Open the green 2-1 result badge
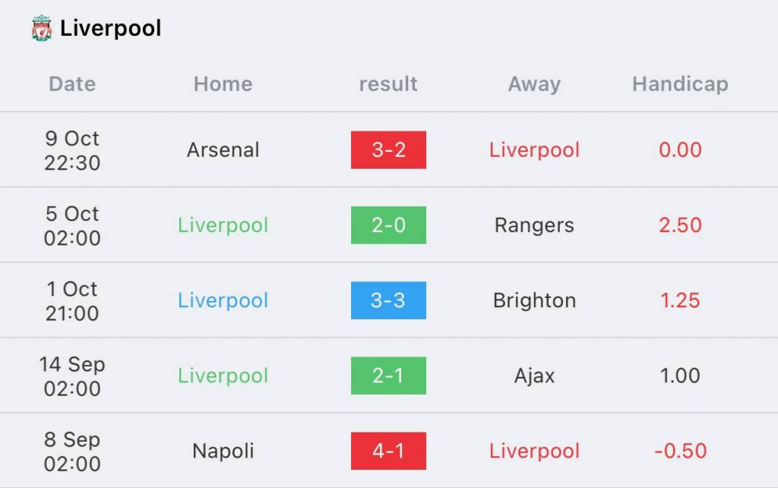Viewport: 778px width, 488px height. point(388,376)
